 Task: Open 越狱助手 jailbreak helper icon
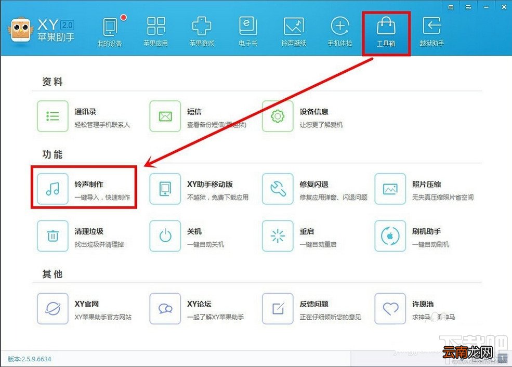click(431, 26)
